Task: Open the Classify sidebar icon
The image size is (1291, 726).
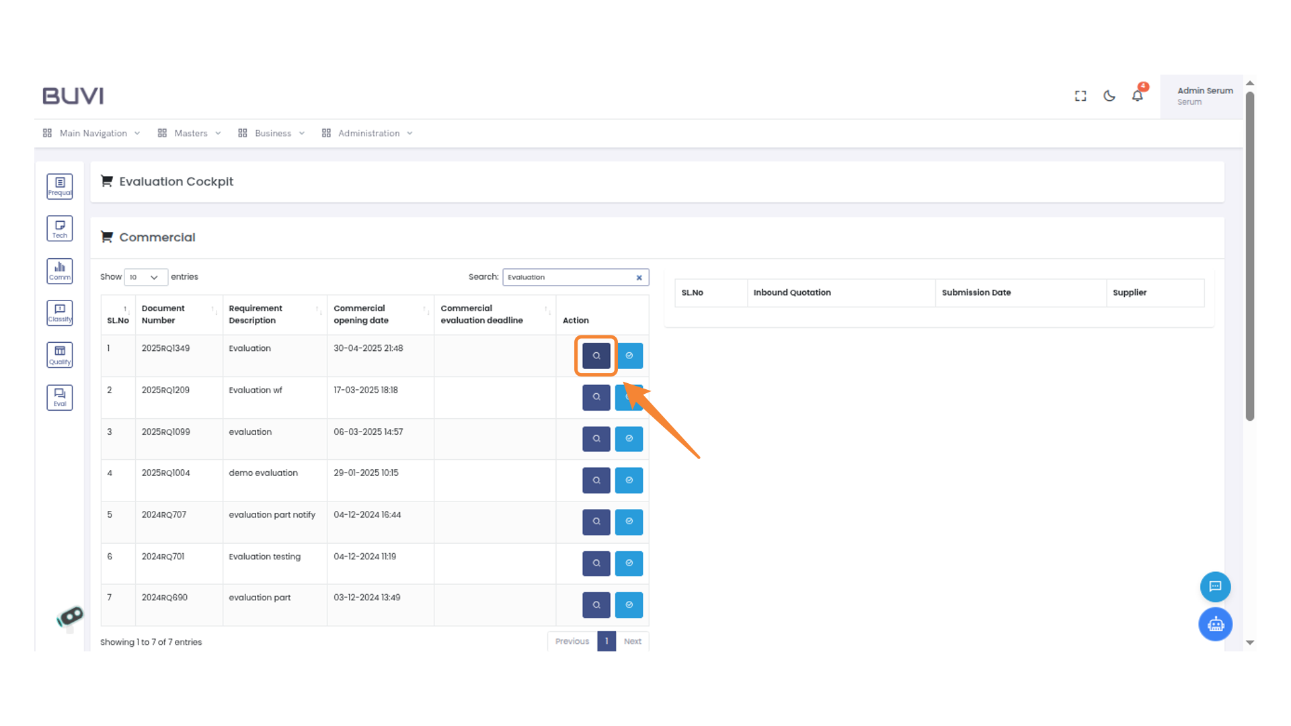Action: click(x=60, y=313)
